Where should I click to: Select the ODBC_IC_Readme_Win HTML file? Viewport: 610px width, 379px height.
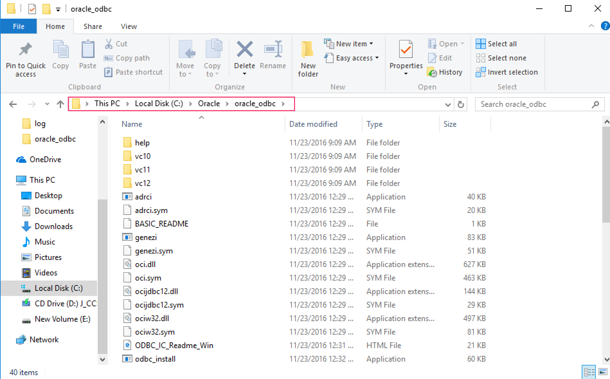(174, 346)
